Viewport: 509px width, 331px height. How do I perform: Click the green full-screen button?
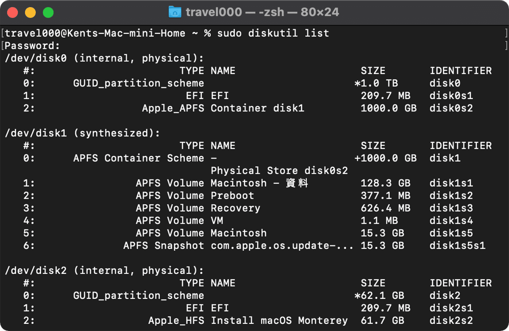(x=49, y=12)
